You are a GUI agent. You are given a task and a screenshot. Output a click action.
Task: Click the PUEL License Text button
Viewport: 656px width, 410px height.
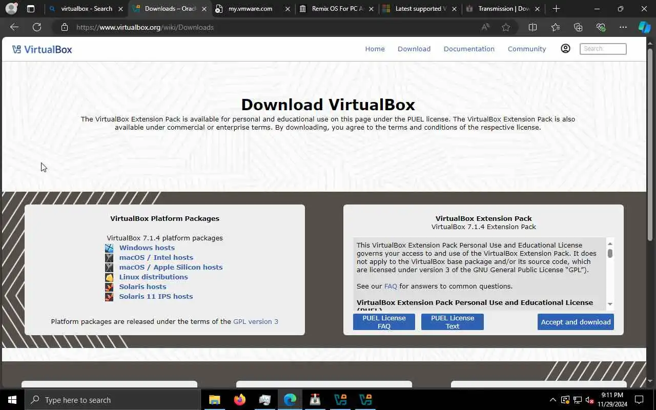pos(453,322)
